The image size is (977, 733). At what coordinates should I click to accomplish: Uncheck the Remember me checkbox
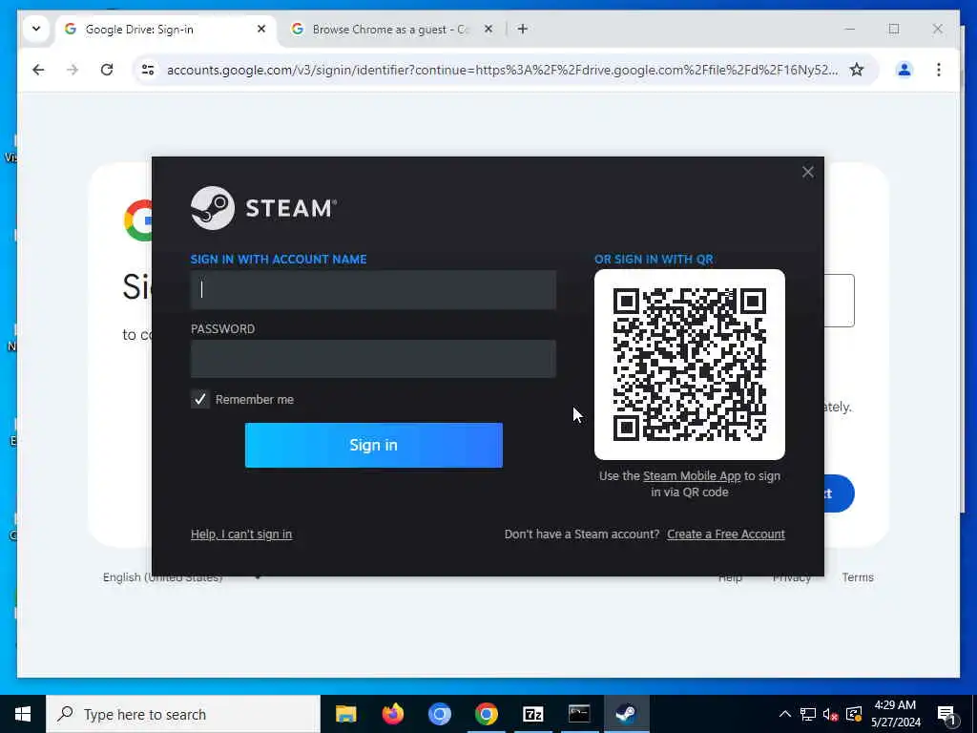click(x=200, y=400)
